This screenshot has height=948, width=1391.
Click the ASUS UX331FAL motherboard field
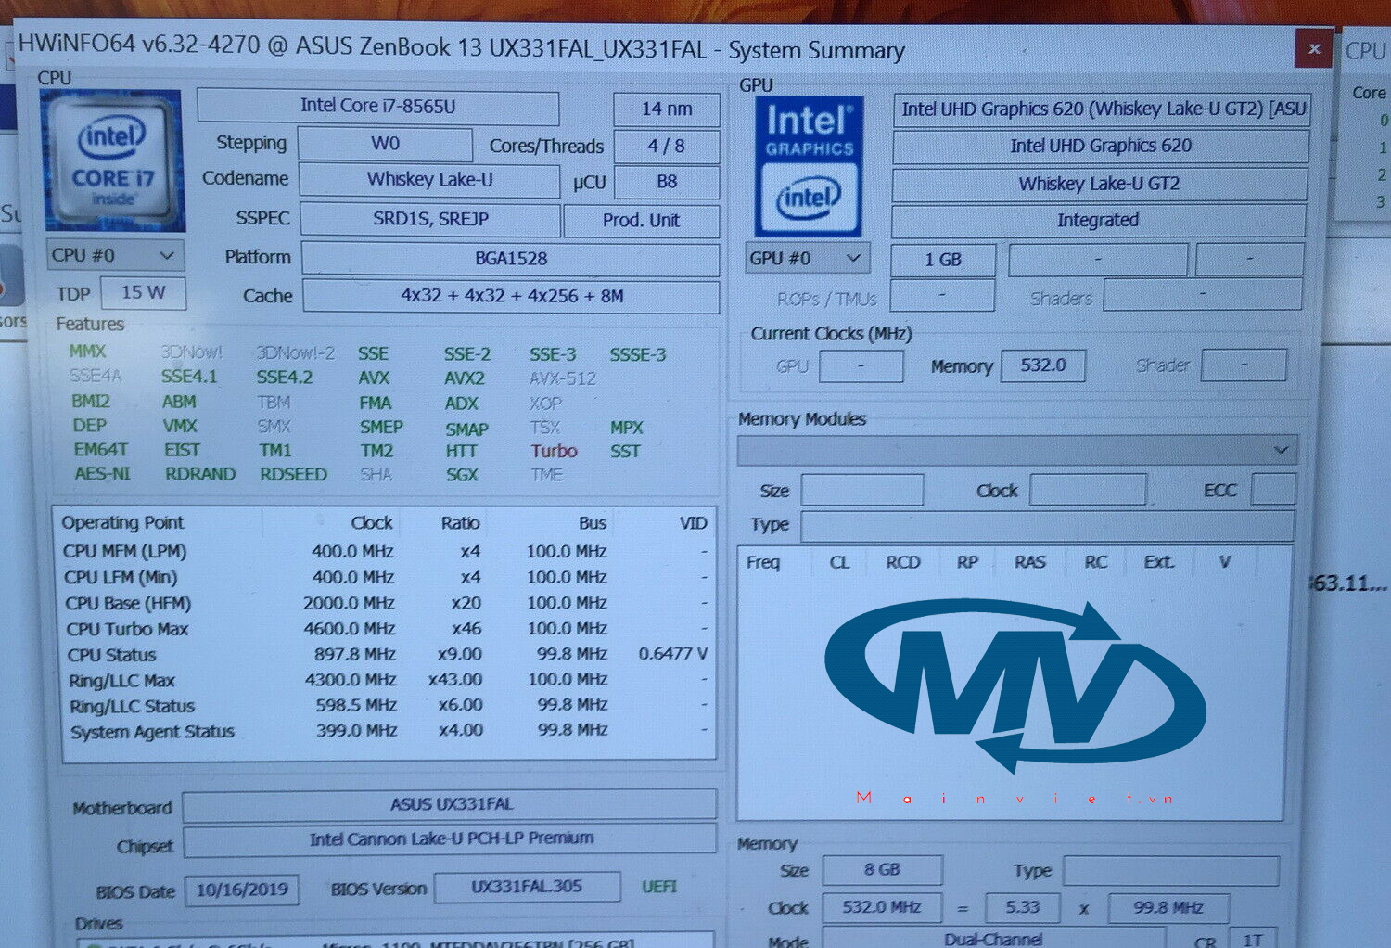tap(450, 804)
